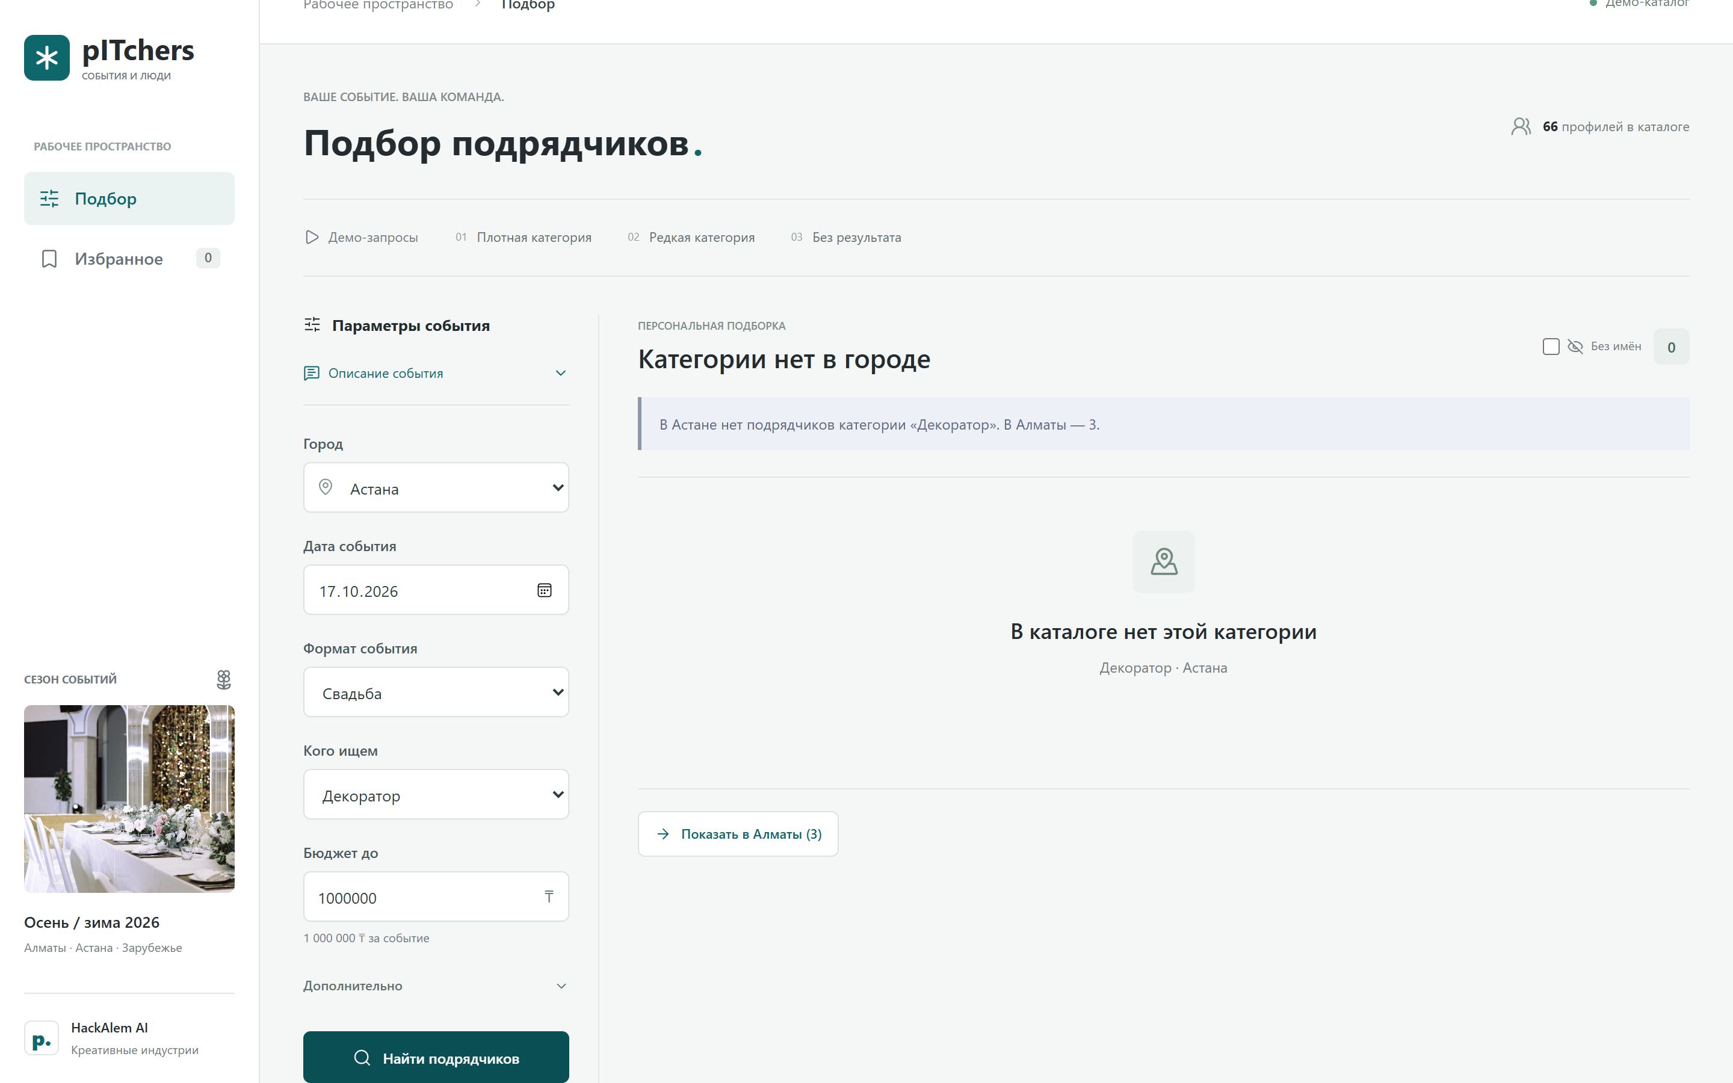Click the Рабочее пространство breadcrumb link
The image size is (1733, 1083).
point(378,5)
